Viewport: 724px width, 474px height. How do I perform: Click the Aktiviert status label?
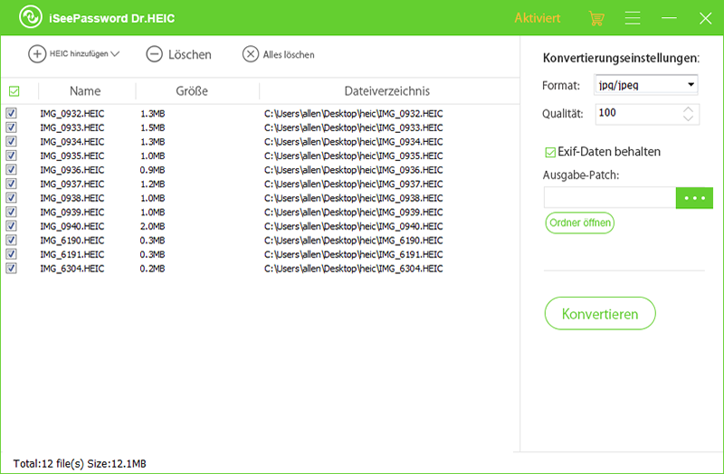click(538, 18)
